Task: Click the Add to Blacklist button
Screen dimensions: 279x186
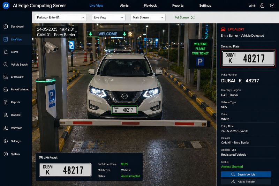Action: pyautogui.click(x=246, y=181)
